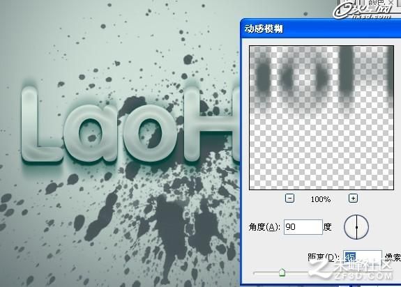Click the letter L on the canvas

tap(40, 125)
